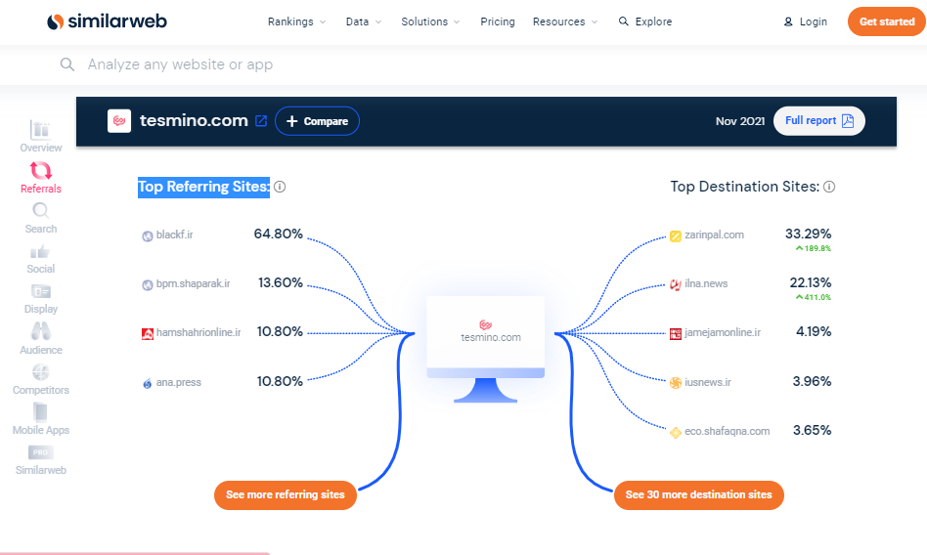Click the ilna.news favicon
This screenshot has width=927, height=555.
[675, 285]
